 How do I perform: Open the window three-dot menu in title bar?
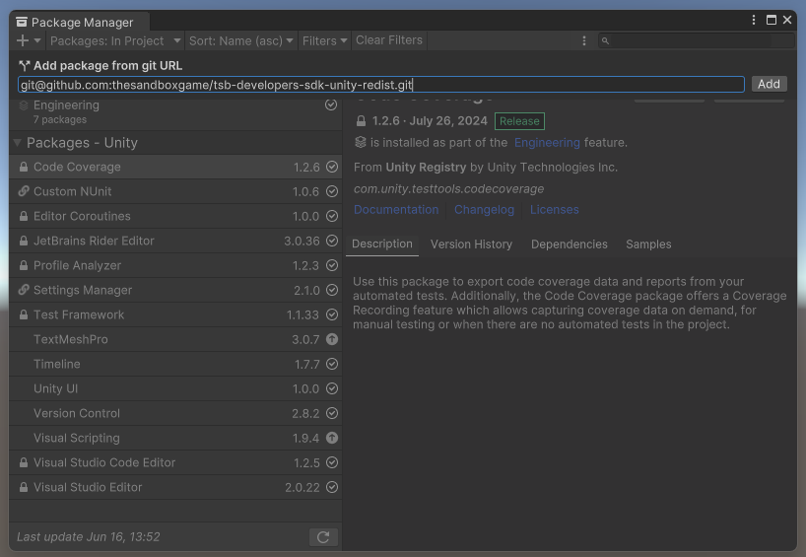[x=754, y=20]
